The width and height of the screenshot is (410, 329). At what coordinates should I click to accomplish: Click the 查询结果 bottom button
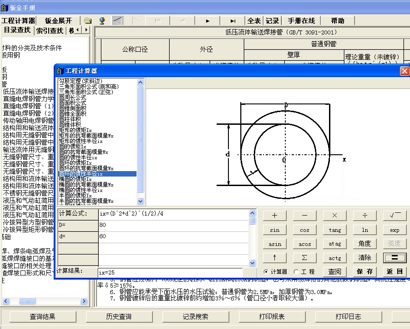click(43, 316)
